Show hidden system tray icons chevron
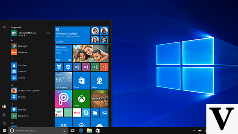Screen dimensions: 238x134 tap(194, 131)
